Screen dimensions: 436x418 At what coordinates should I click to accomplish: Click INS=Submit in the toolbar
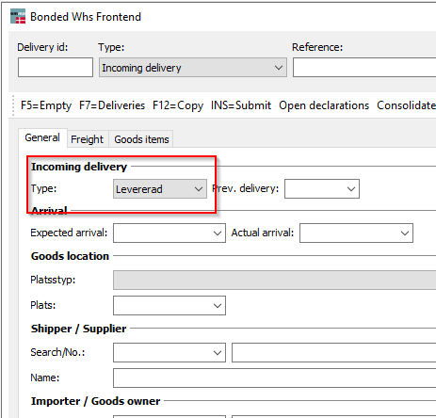[241, 105]
